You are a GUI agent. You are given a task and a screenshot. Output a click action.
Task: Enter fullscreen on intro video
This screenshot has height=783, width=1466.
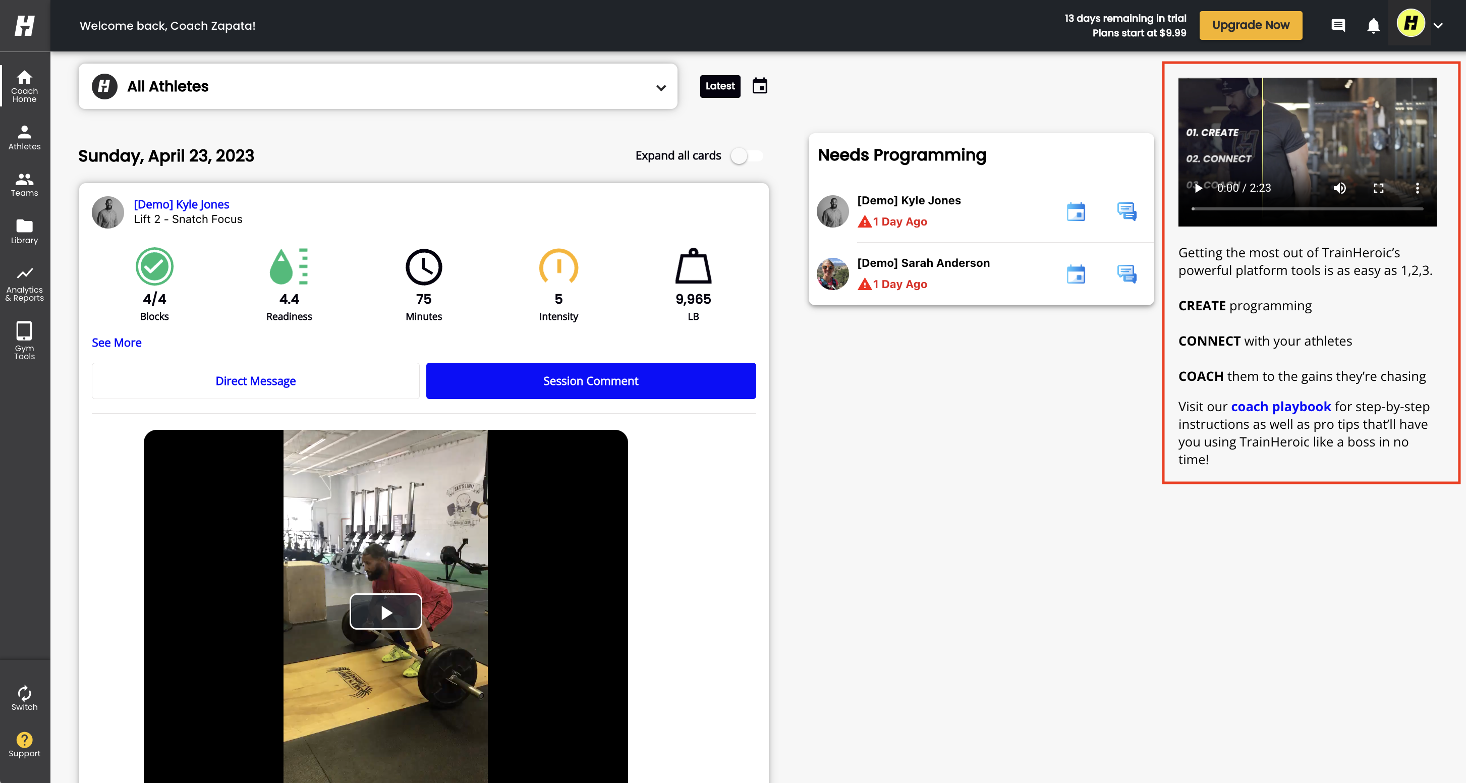tap(1378, 188)
